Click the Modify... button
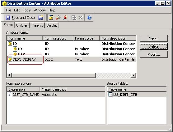Viewport: 173px width, 132px height. coord(153,54)
